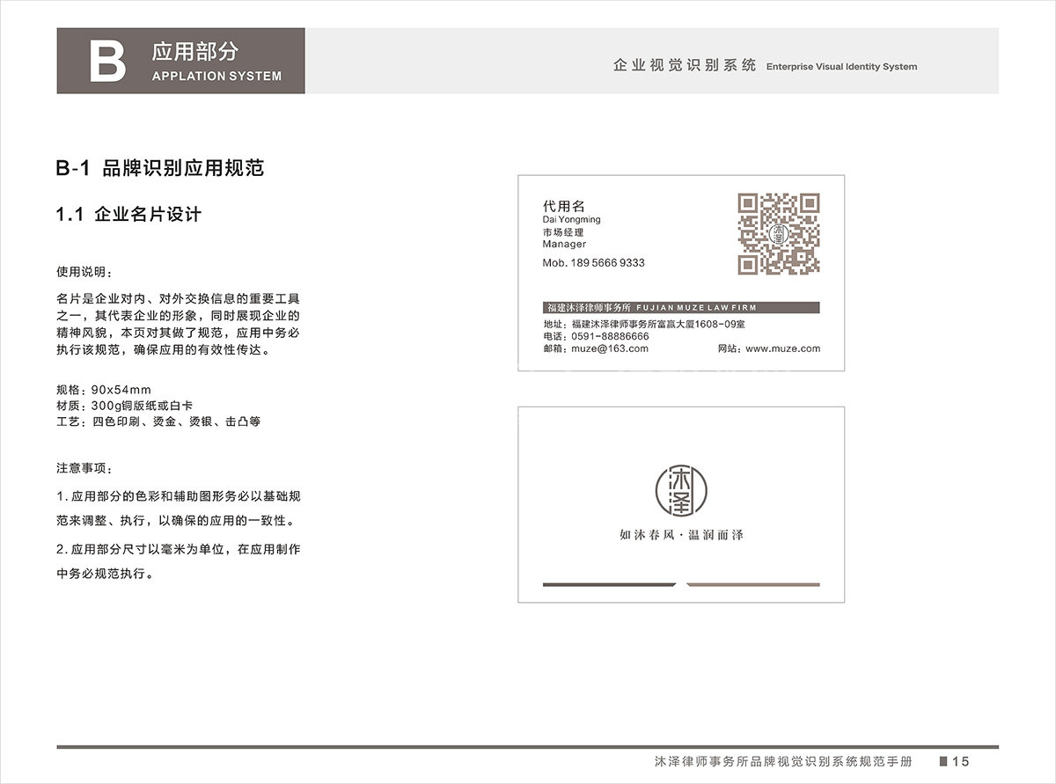Select the B-1 品牌识别应用规范 heading
The width and height of the screenshot is (1056, 784).
tap(159, 168)
